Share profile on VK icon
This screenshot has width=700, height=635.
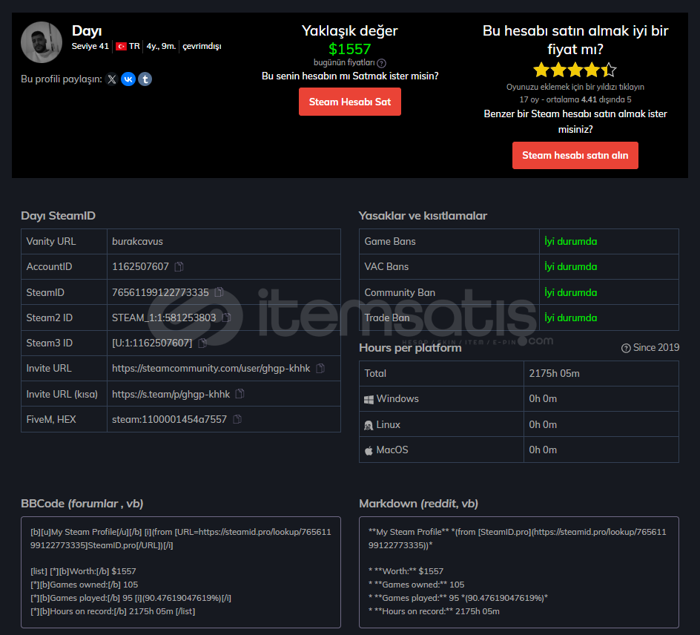point(128,79)
